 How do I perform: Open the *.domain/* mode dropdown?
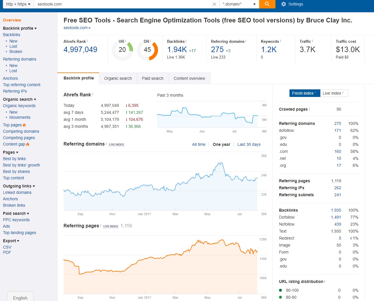239,4
